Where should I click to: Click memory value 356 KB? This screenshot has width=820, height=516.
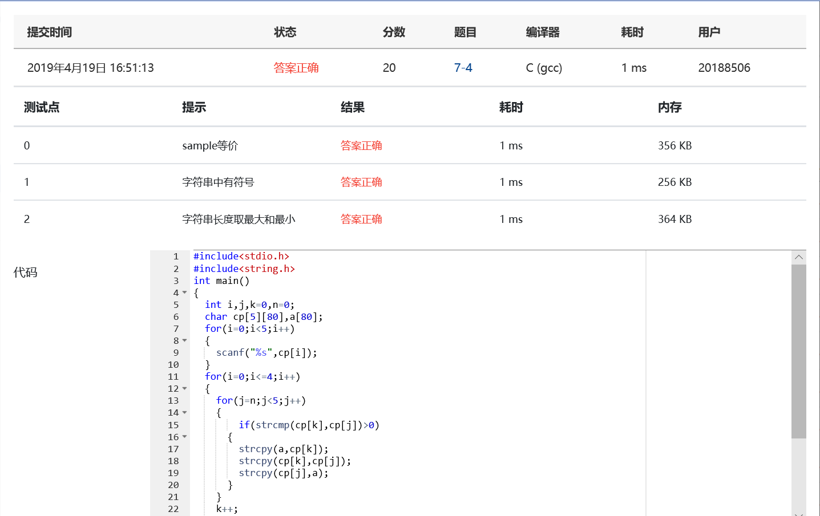pos(674,145)
